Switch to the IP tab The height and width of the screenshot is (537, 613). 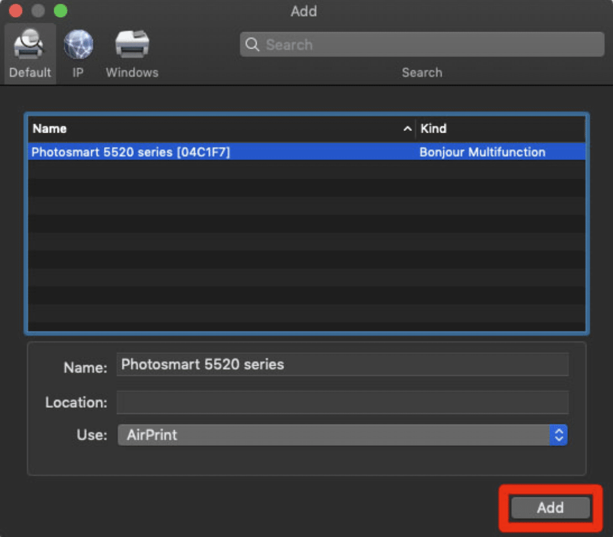coord(77,52)
